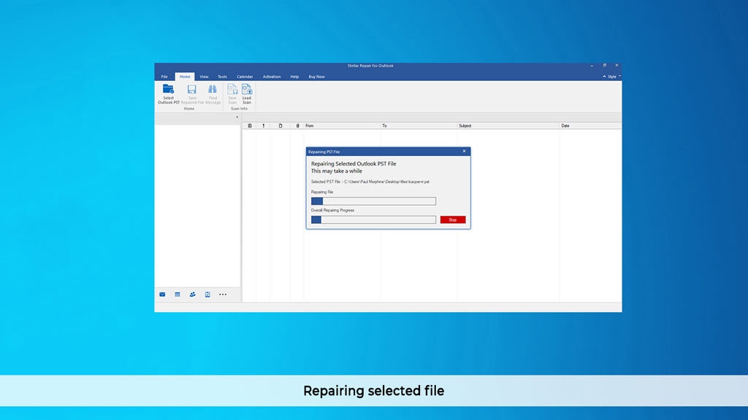Minimize the Stellar Repair window
The height and width of the screenshot is (420, 748).
point(592,66)
